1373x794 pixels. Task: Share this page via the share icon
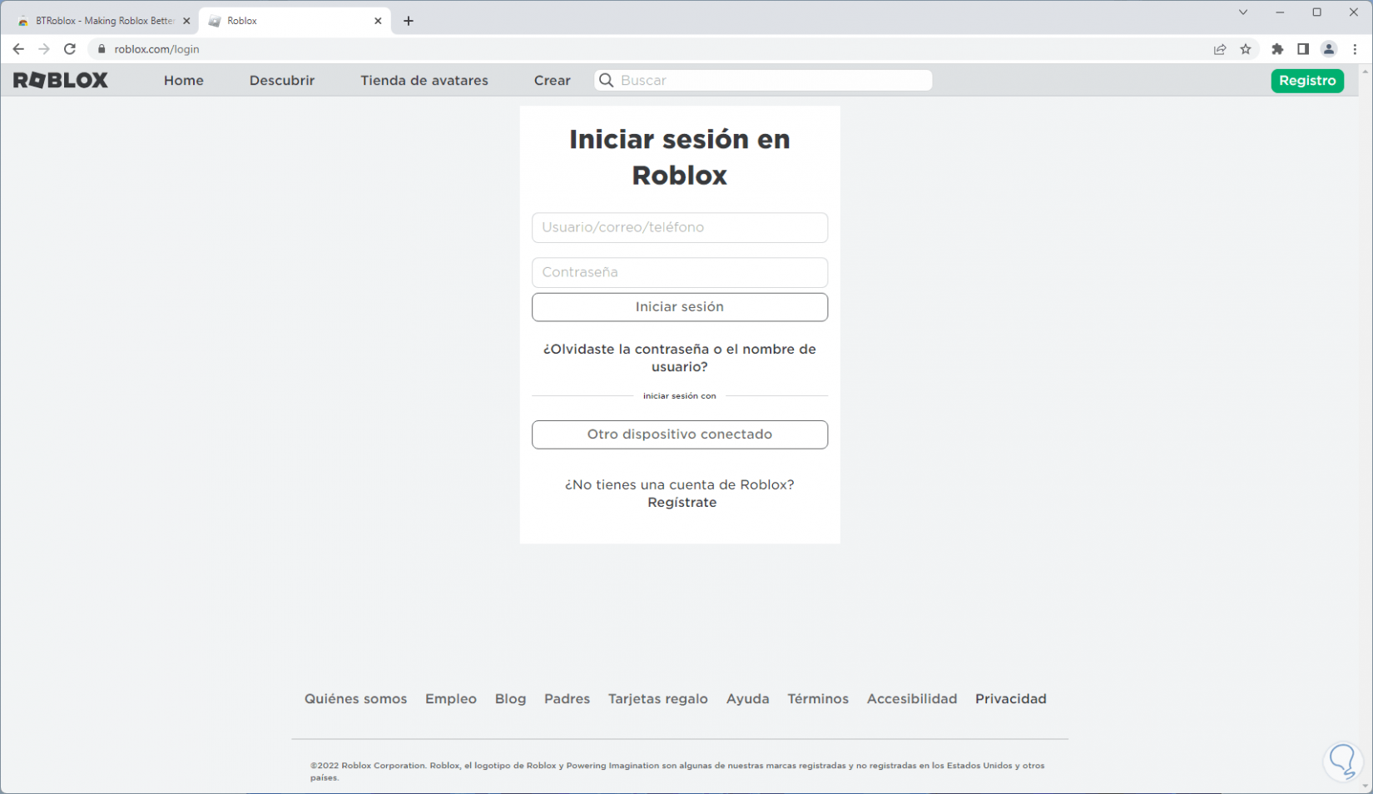coord(1220,49)
